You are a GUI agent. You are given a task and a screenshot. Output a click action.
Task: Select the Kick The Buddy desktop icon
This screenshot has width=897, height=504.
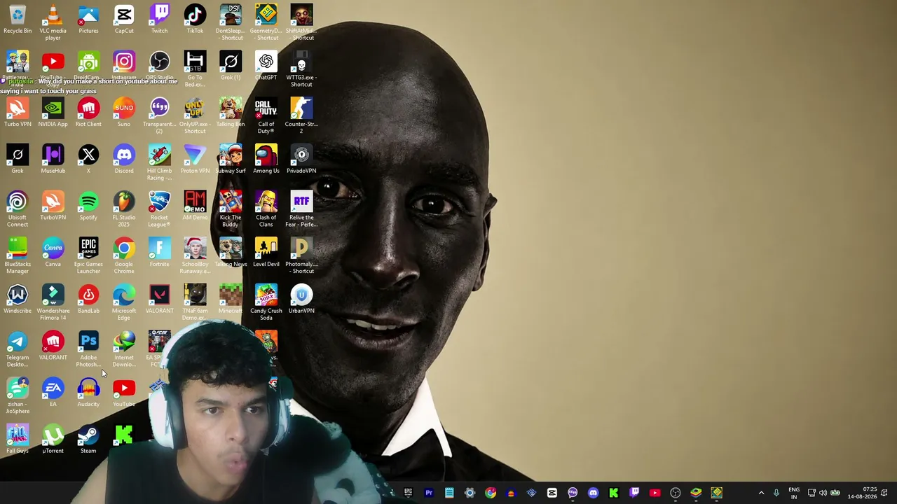231,209
